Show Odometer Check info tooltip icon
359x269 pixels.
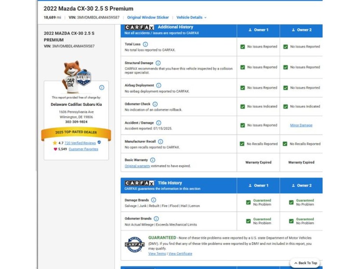[155, 104]
